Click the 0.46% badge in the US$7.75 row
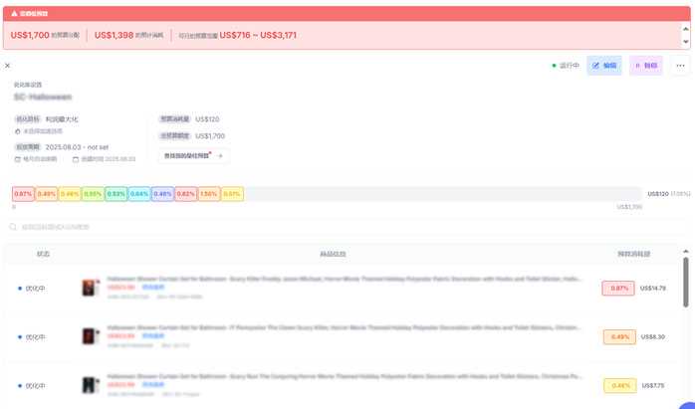 620,385
